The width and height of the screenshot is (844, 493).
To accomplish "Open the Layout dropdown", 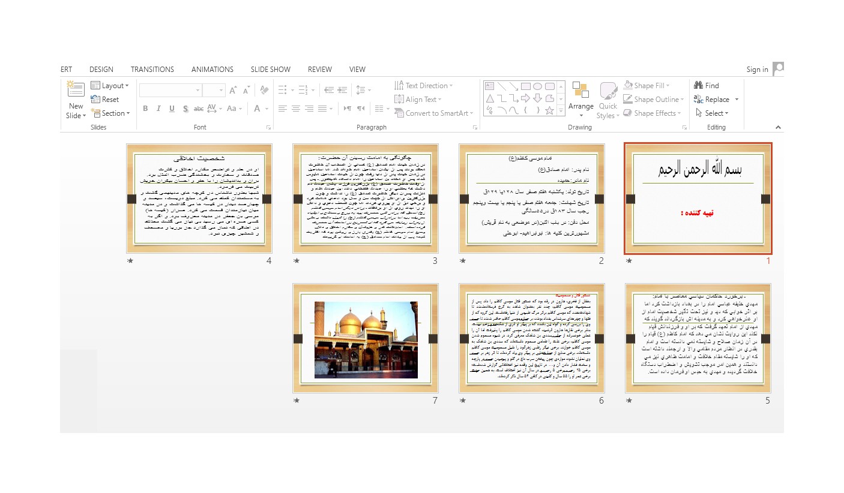I will click(x=110, y=86).
